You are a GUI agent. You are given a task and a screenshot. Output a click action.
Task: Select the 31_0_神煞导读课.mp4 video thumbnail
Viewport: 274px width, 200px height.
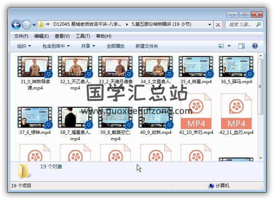coord(35,67)
